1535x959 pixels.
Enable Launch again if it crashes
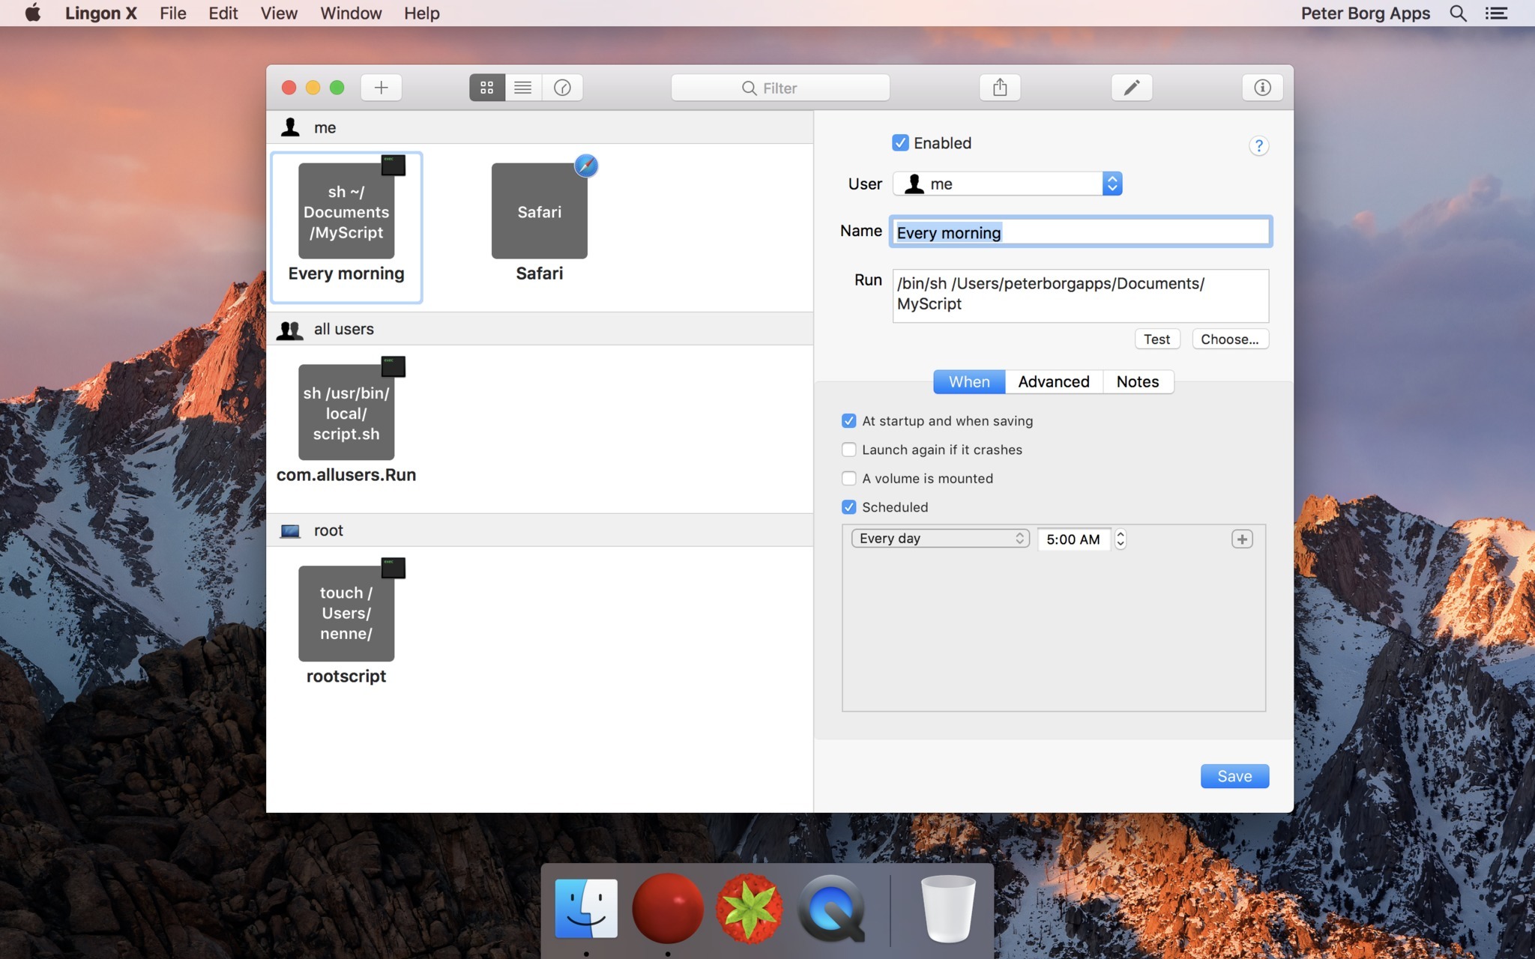[x=848, y=450]
